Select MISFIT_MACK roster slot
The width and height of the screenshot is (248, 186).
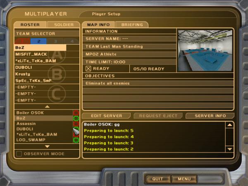click(47, 54)
